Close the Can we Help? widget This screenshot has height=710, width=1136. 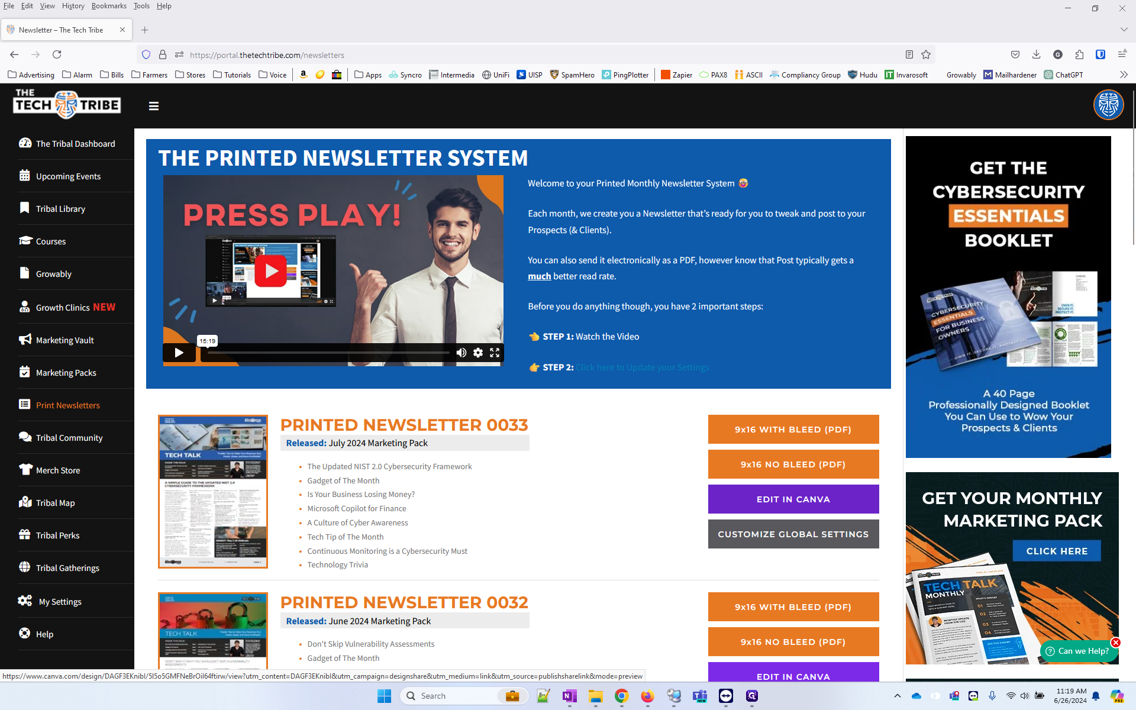point(1115,643)
